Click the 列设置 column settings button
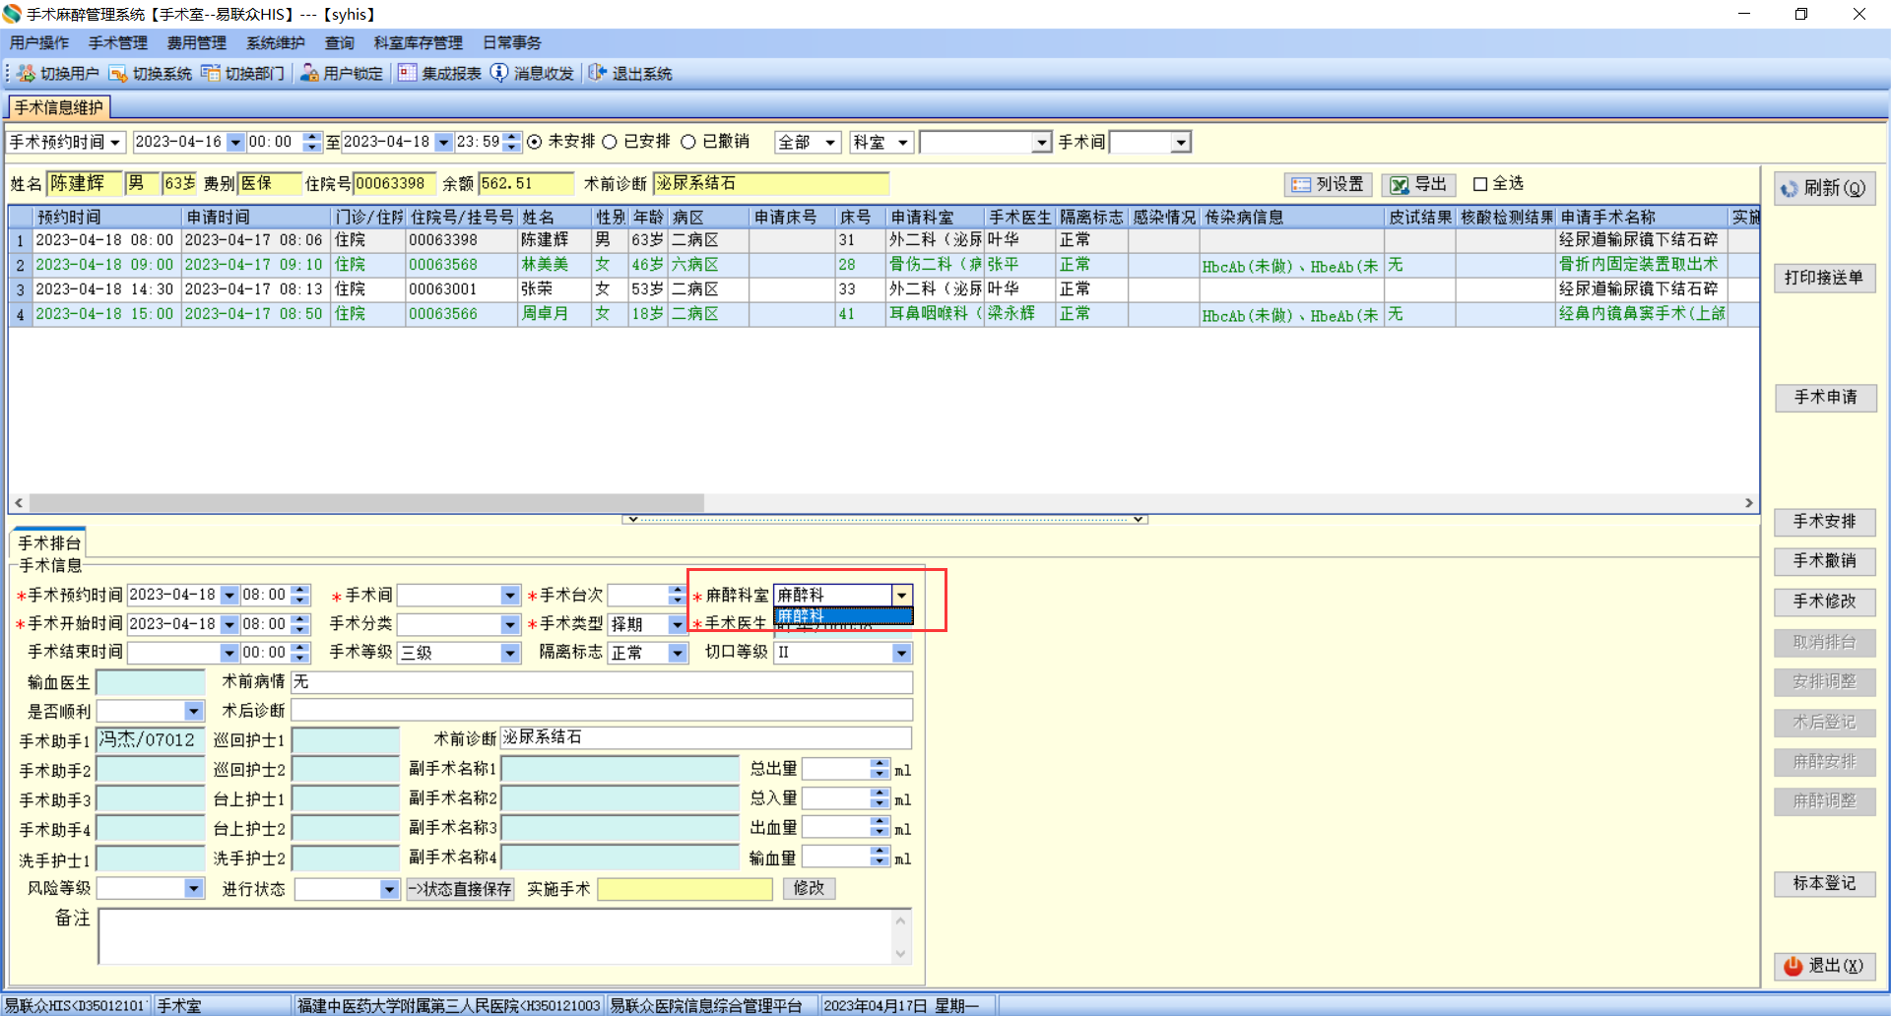The image size is (1891, 1016). click(1328, 184)
